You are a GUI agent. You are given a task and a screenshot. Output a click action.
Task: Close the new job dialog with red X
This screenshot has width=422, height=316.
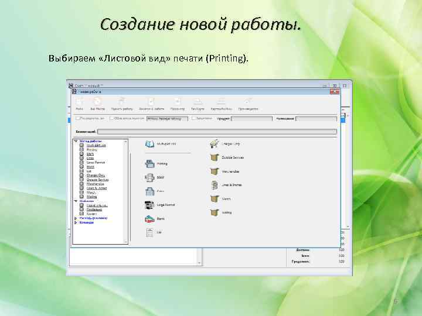point(335,92)
